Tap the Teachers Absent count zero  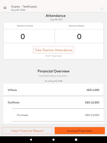(x=79, y=36)
